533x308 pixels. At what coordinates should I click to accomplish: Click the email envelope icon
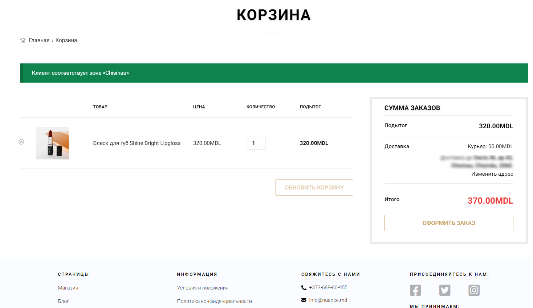click(x=304, y=300)
